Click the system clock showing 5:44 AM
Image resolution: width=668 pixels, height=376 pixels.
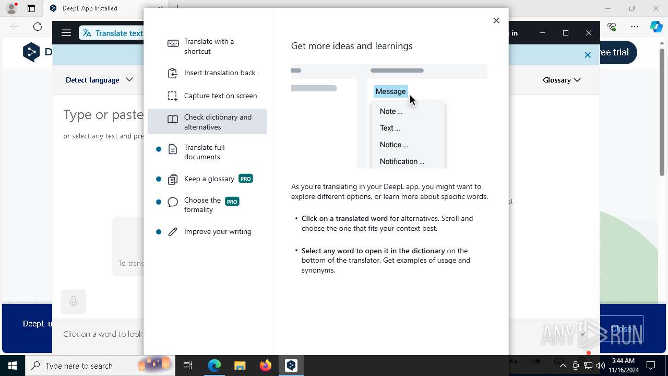click(623, 366)
